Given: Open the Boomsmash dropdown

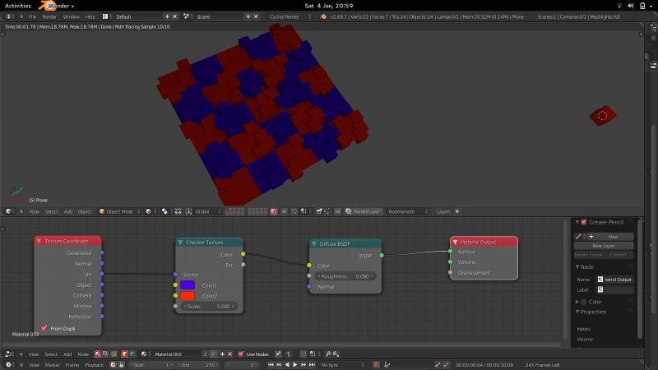Looking at the screenshot, I should (x=407, y=211).
